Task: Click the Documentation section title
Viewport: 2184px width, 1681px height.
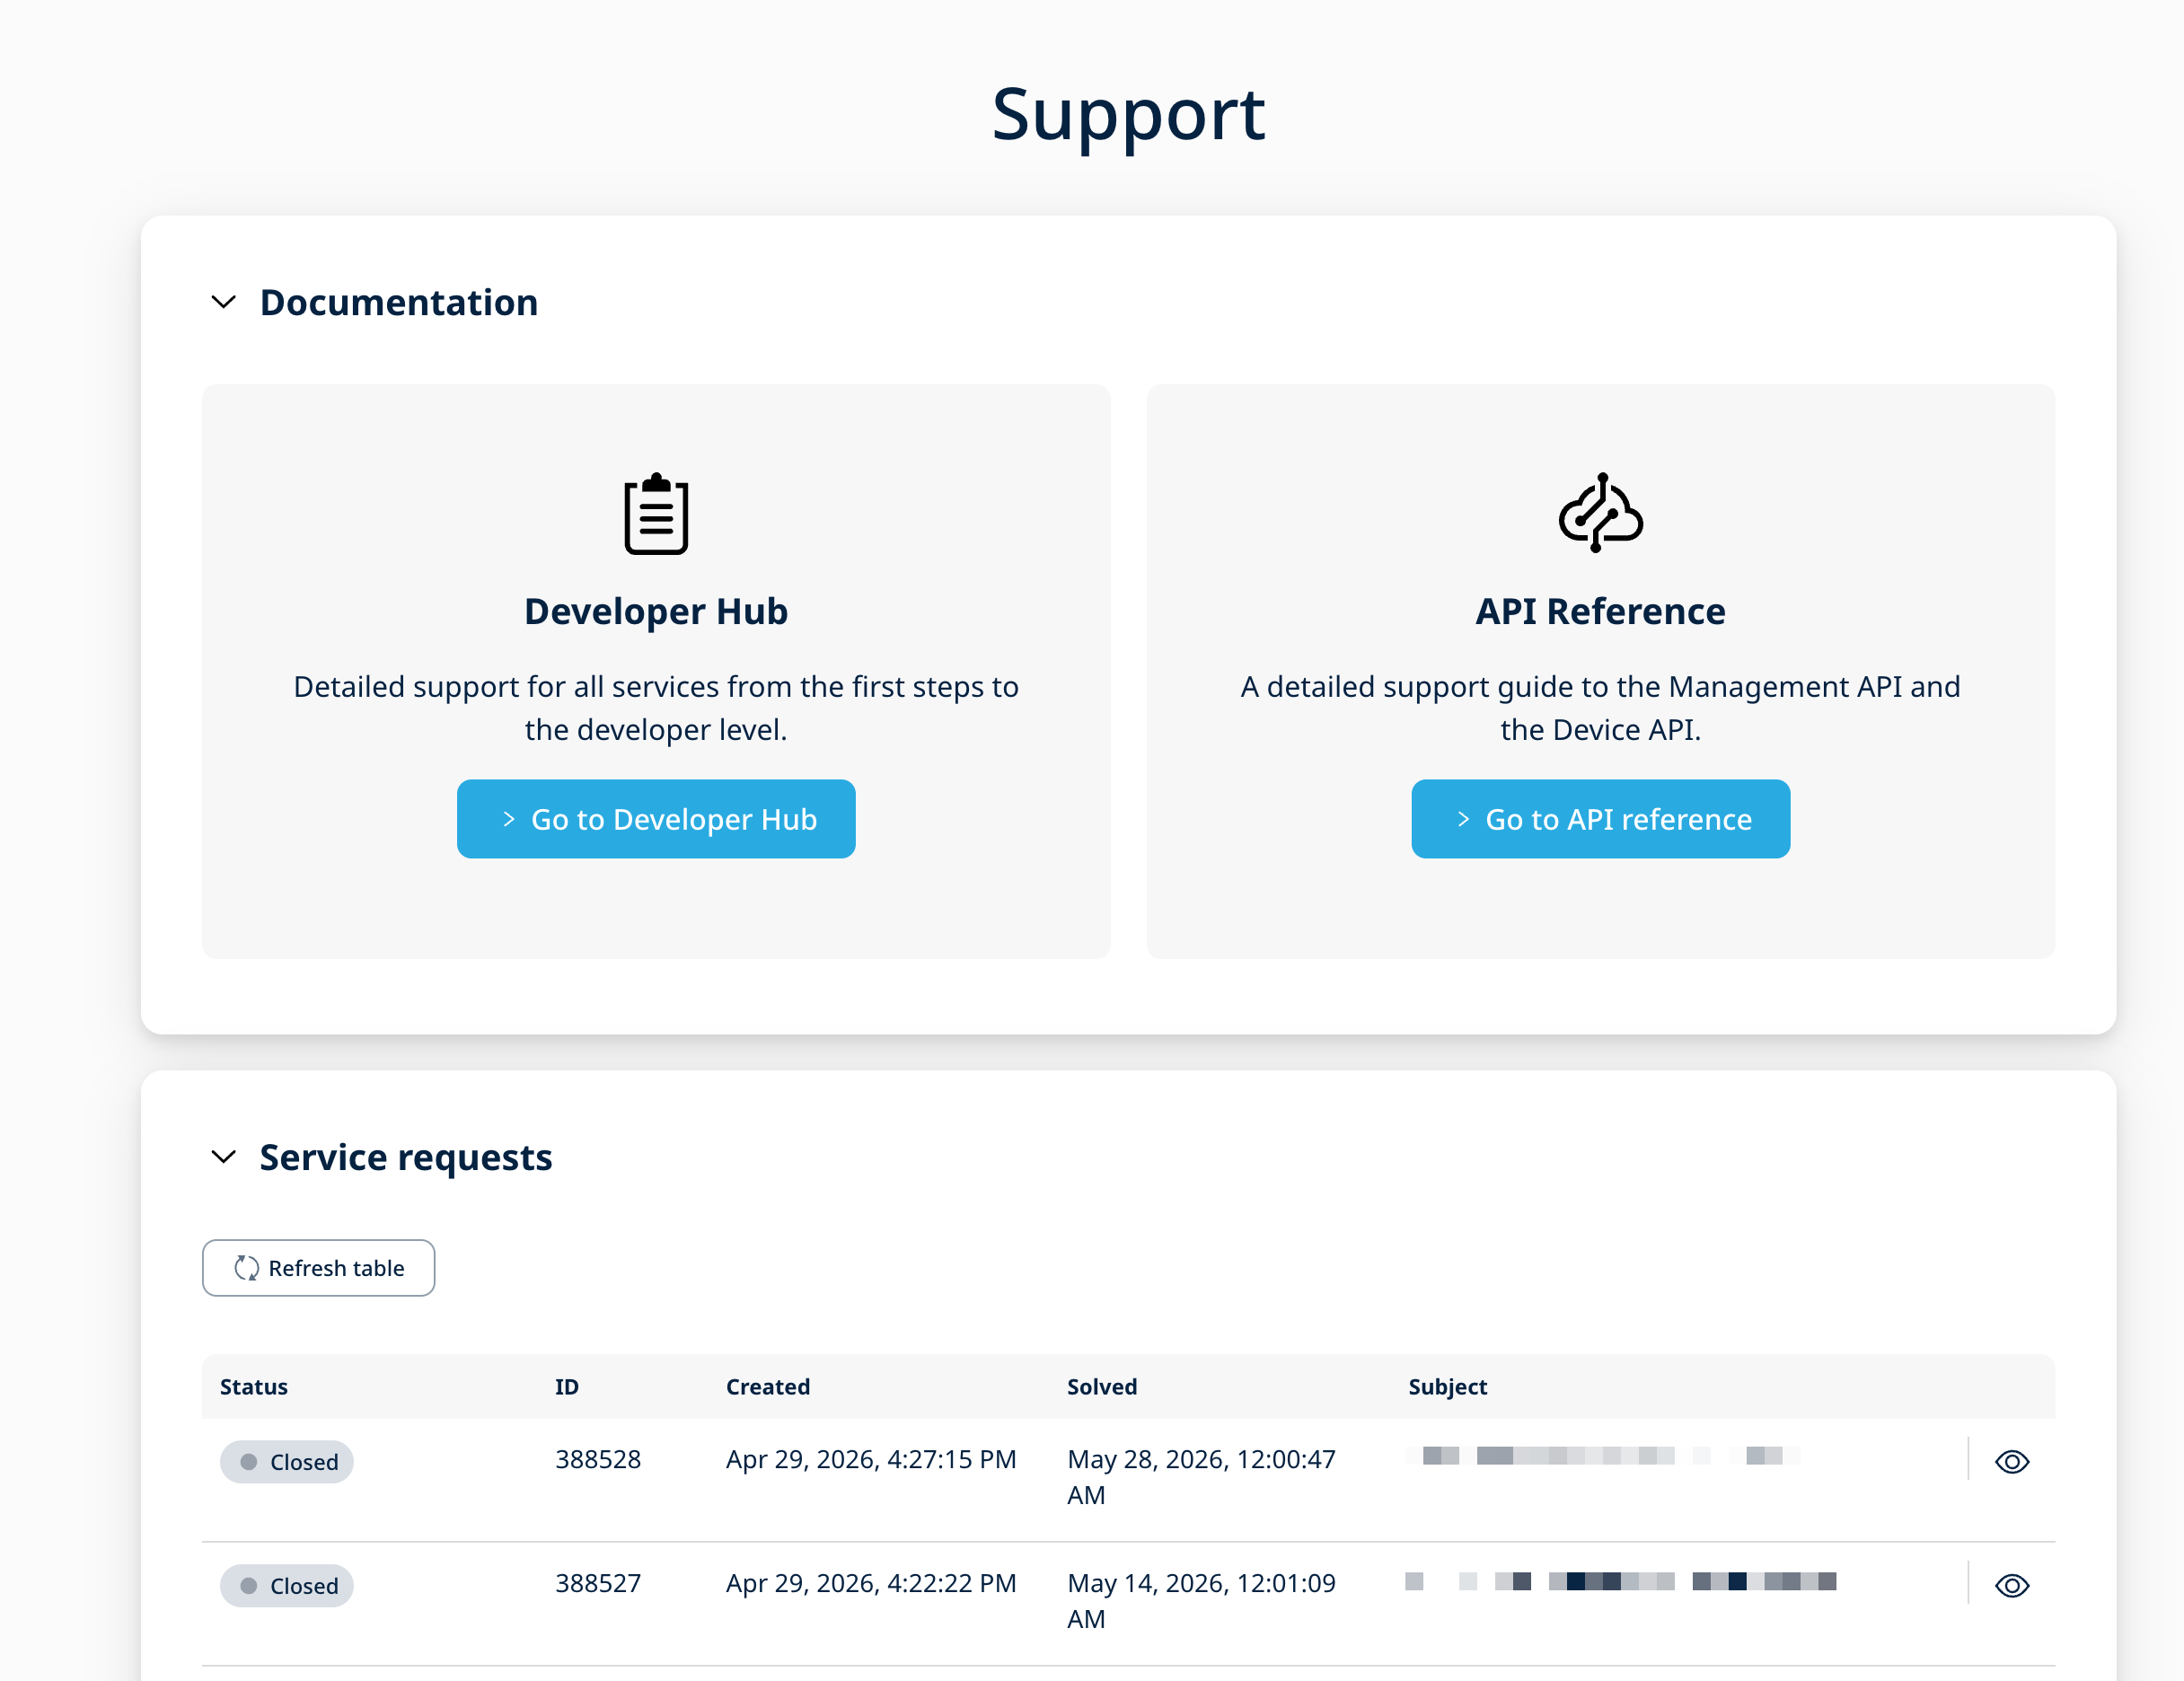Action: [x=399, y=302]
